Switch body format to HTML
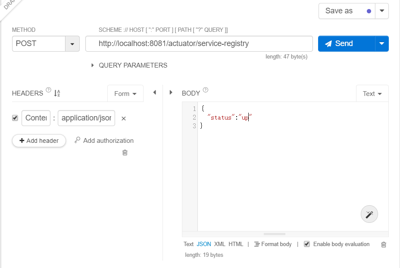 point(236,244)
